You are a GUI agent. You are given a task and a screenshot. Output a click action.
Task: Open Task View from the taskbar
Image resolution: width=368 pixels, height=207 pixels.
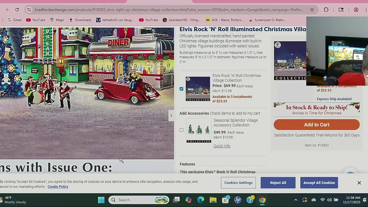[177, 200]
